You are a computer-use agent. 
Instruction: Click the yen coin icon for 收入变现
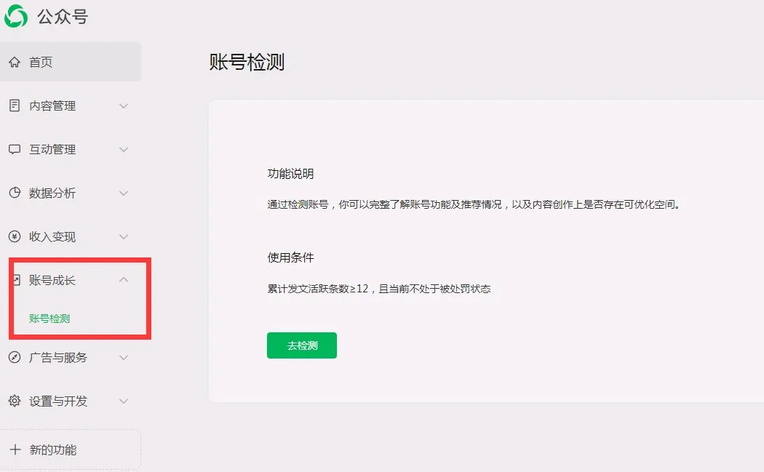15,237
